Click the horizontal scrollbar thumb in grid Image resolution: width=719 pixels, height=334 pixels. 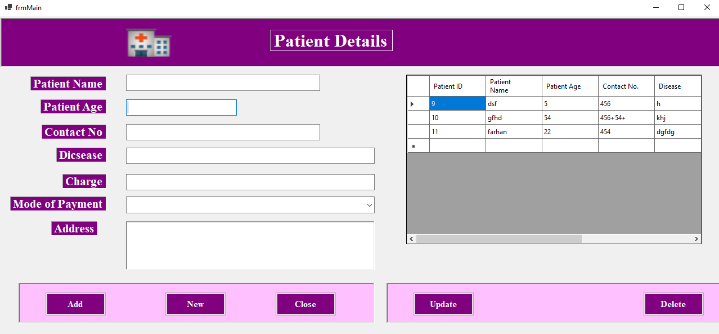[498, 239]
